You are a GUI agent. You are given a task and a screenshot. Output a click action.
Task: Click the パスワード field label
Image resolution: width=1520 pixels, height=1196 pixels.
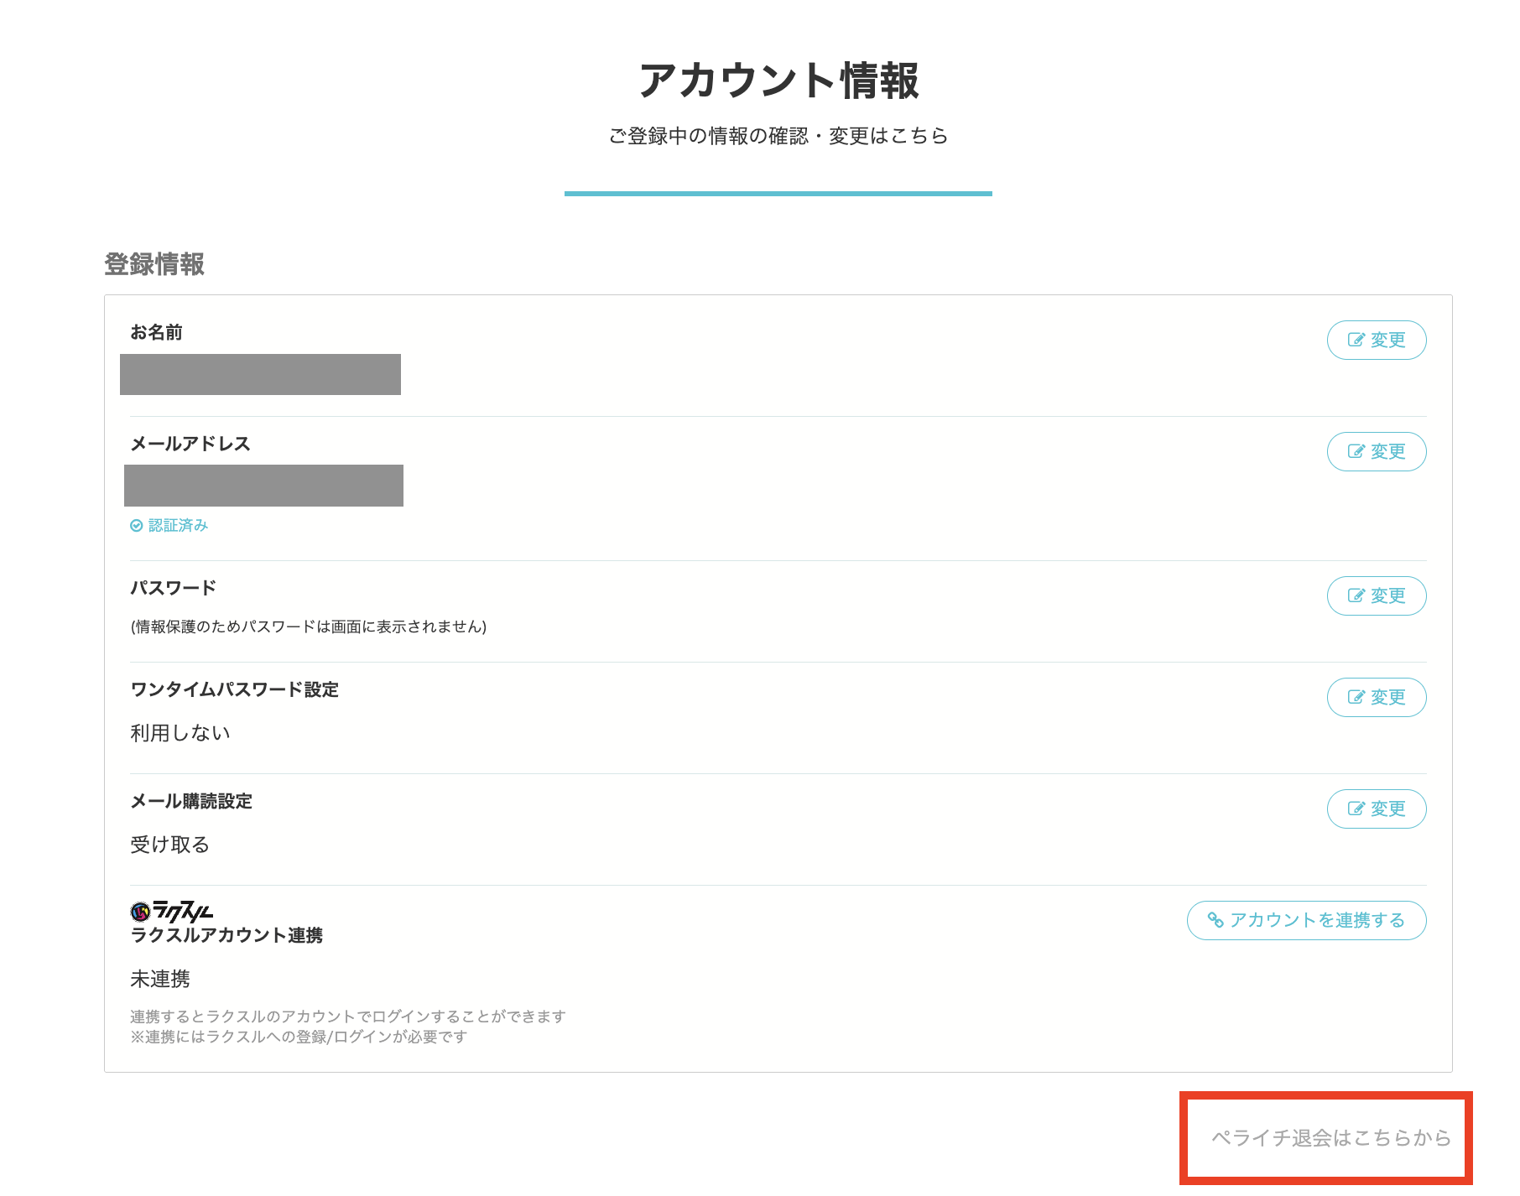[x=174, y=588]
